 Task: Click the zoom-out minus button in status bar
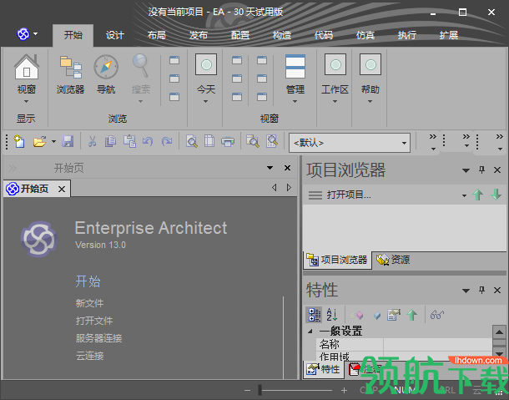click(x=247, y=390)
